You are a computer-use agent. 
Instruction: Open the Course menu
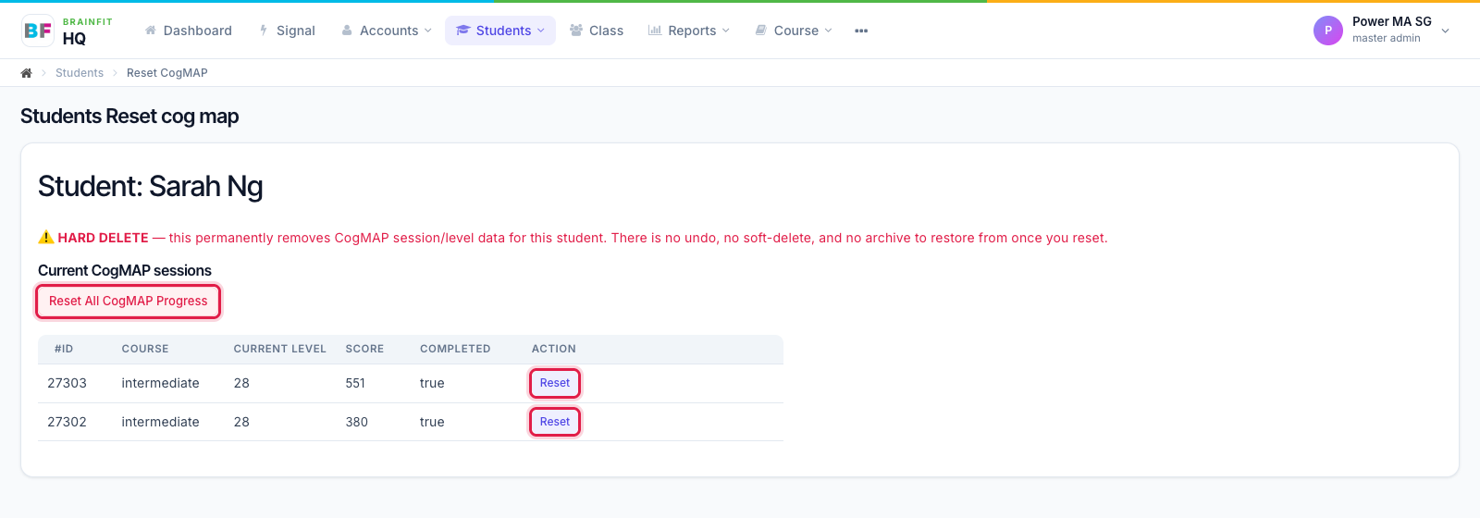794,31
